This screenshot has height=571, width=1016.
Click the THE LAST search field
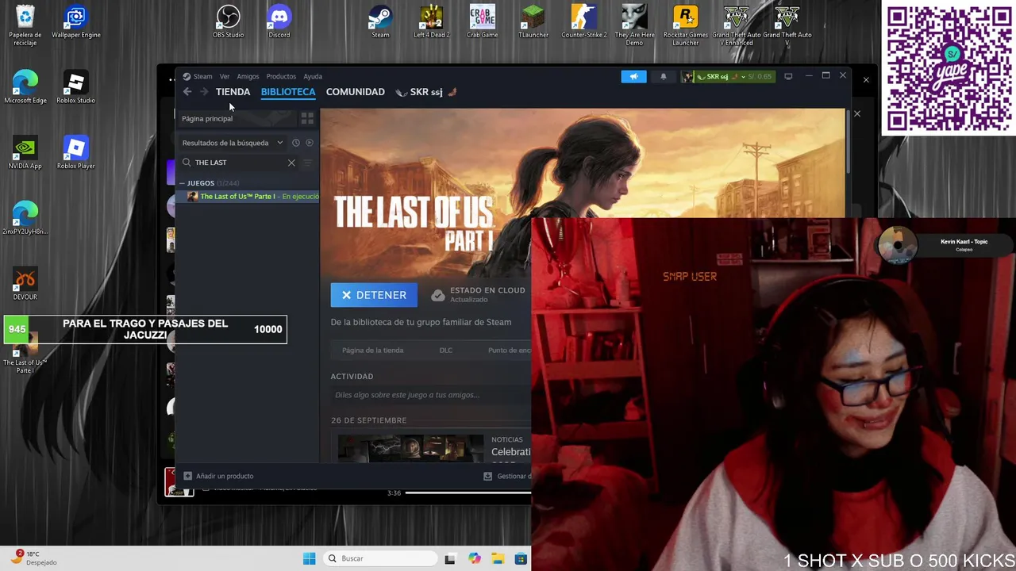[238, 163]
